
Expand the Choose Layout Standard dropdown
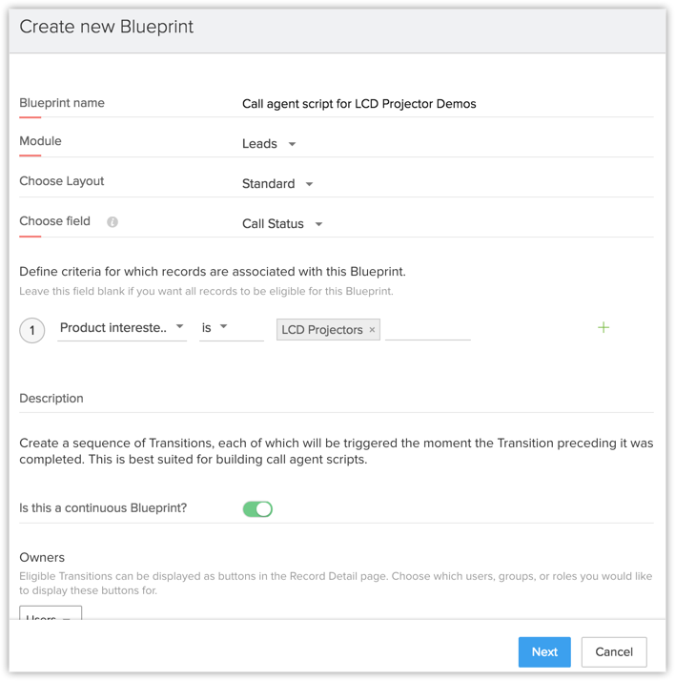[x=309, y=184]
